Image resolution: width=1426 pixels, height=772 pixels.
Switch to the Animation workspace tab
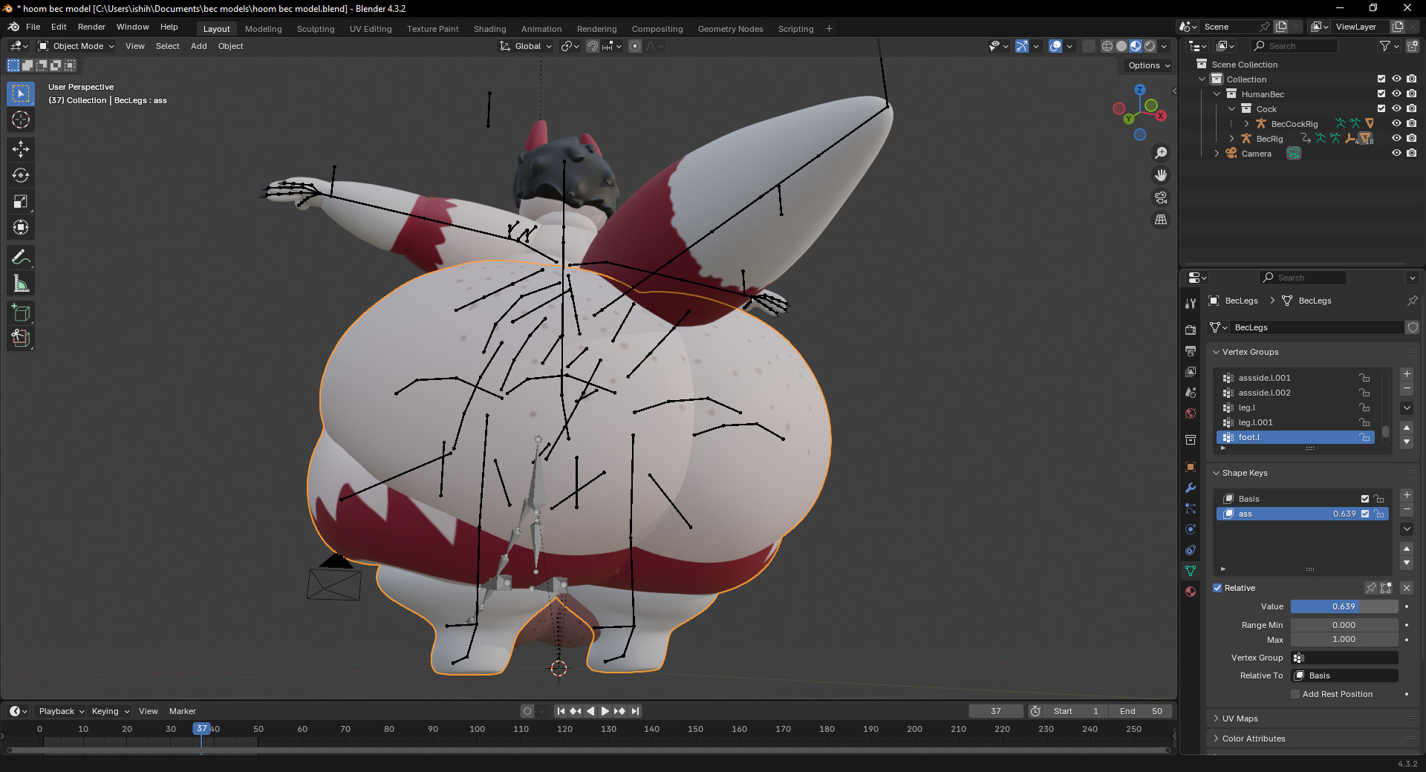[541, 29]
